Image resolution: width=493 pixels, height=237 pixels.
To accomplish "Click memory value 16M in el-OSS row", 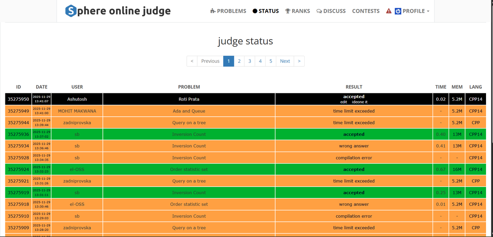I will coord(457,169).
